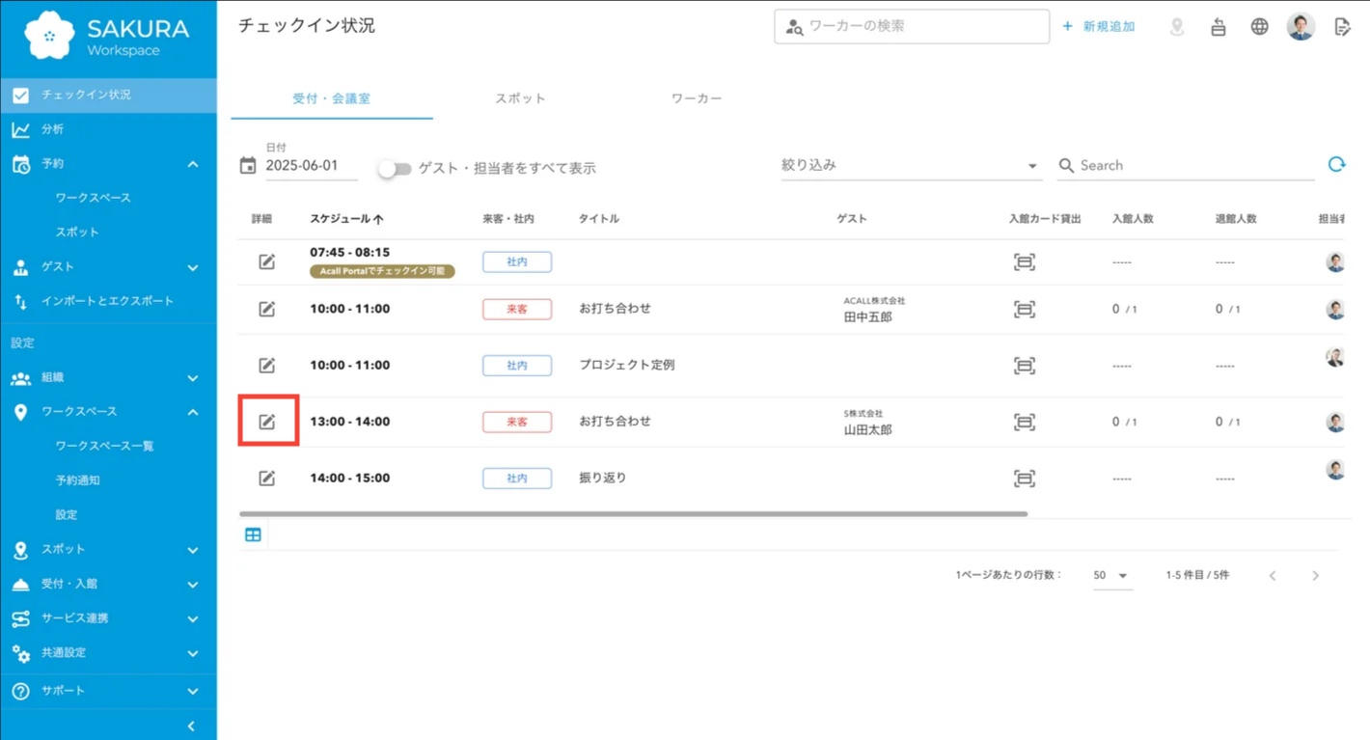This screenshot has height=740, width=1370.
Task: Open the date calendar icon
Action: [x=248, y=166]
